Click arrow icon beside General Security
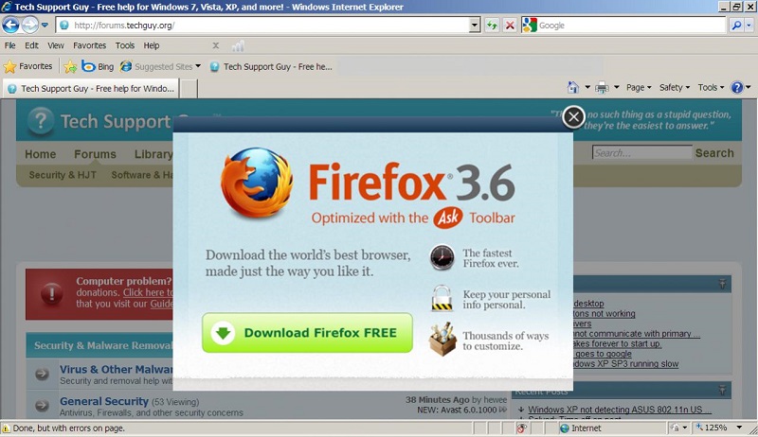 [42, 406]
